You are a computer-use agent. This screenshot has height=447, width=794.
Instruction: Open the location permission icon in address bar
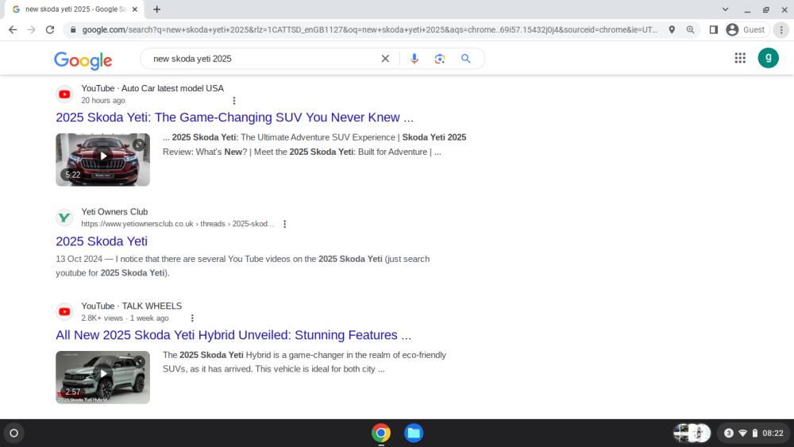coord(672,30)
